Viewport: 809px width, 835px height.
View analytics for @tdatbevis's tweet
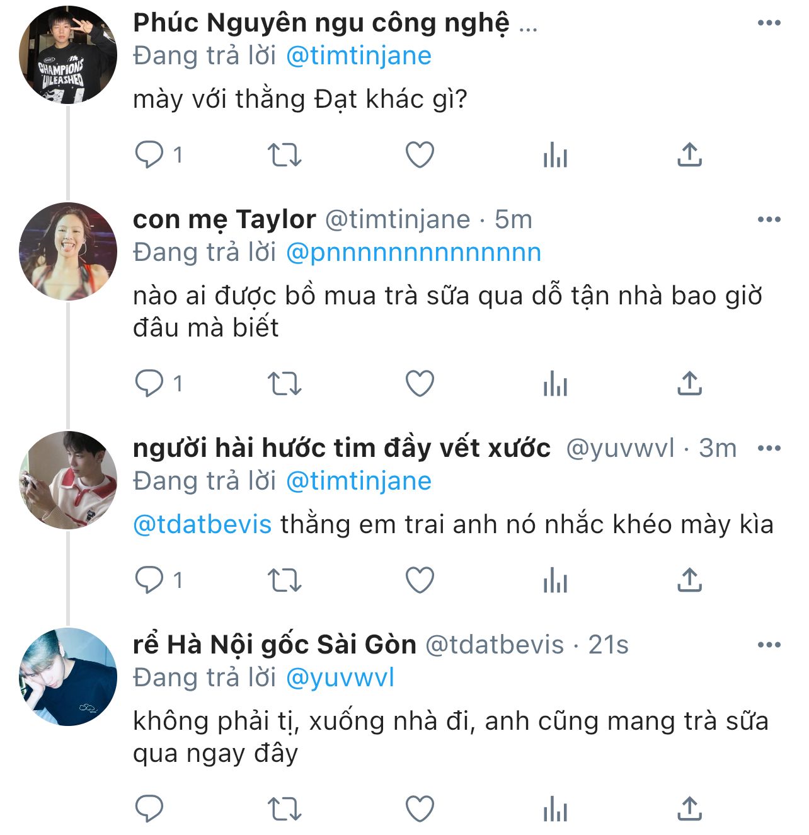(555, 809)
